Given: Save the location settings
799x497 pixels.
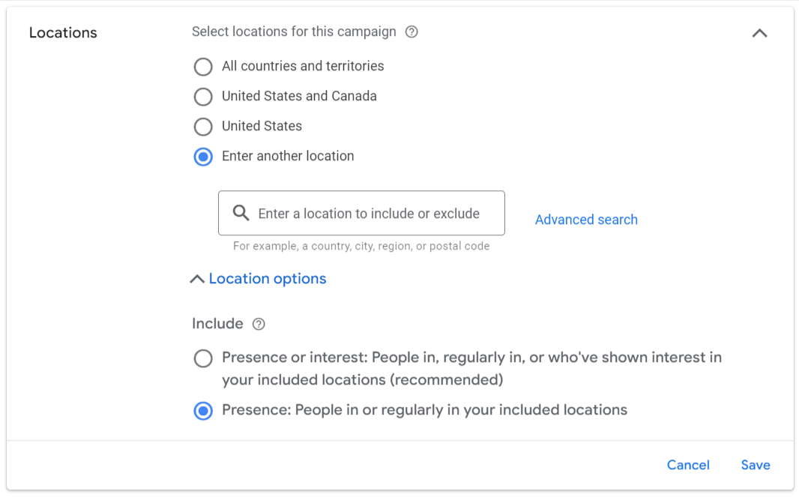Looking at the screenshot, I should pyautogui.click(x=756, y=465).
